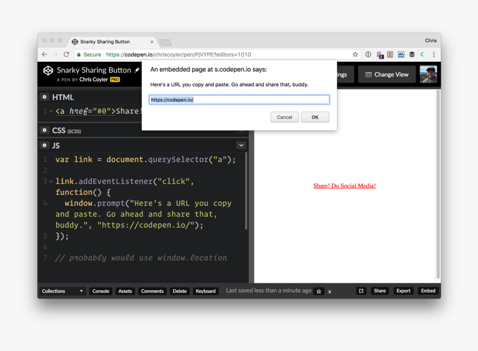
Task: Click the HTML editor settings gear
Action: click(x=44, y=97)
